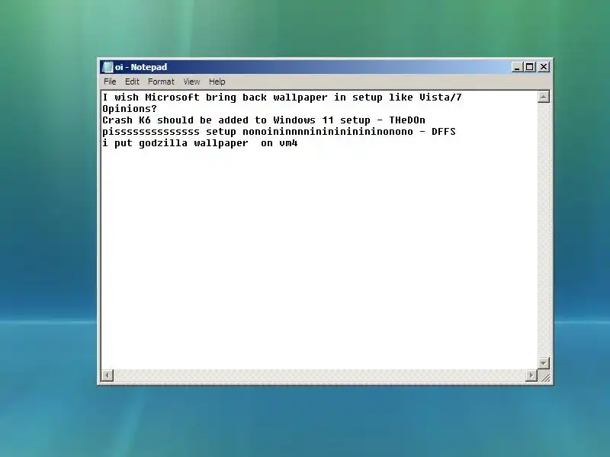The width and height of the screenshot is (610, 457).
Task: Open the Edit menu
Action: coord(132,81)
